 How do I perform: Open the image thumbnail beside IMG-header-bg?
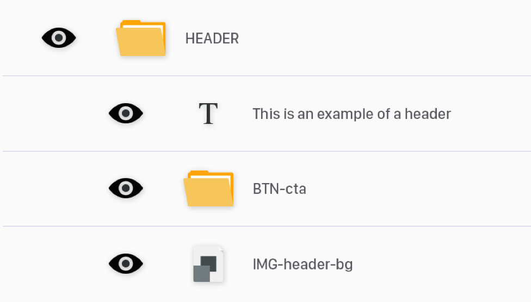tap(208, 264)
